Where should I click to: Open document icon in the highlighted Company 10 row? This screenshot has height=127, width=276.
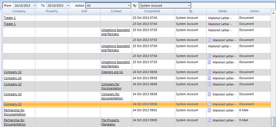point(209,104)
